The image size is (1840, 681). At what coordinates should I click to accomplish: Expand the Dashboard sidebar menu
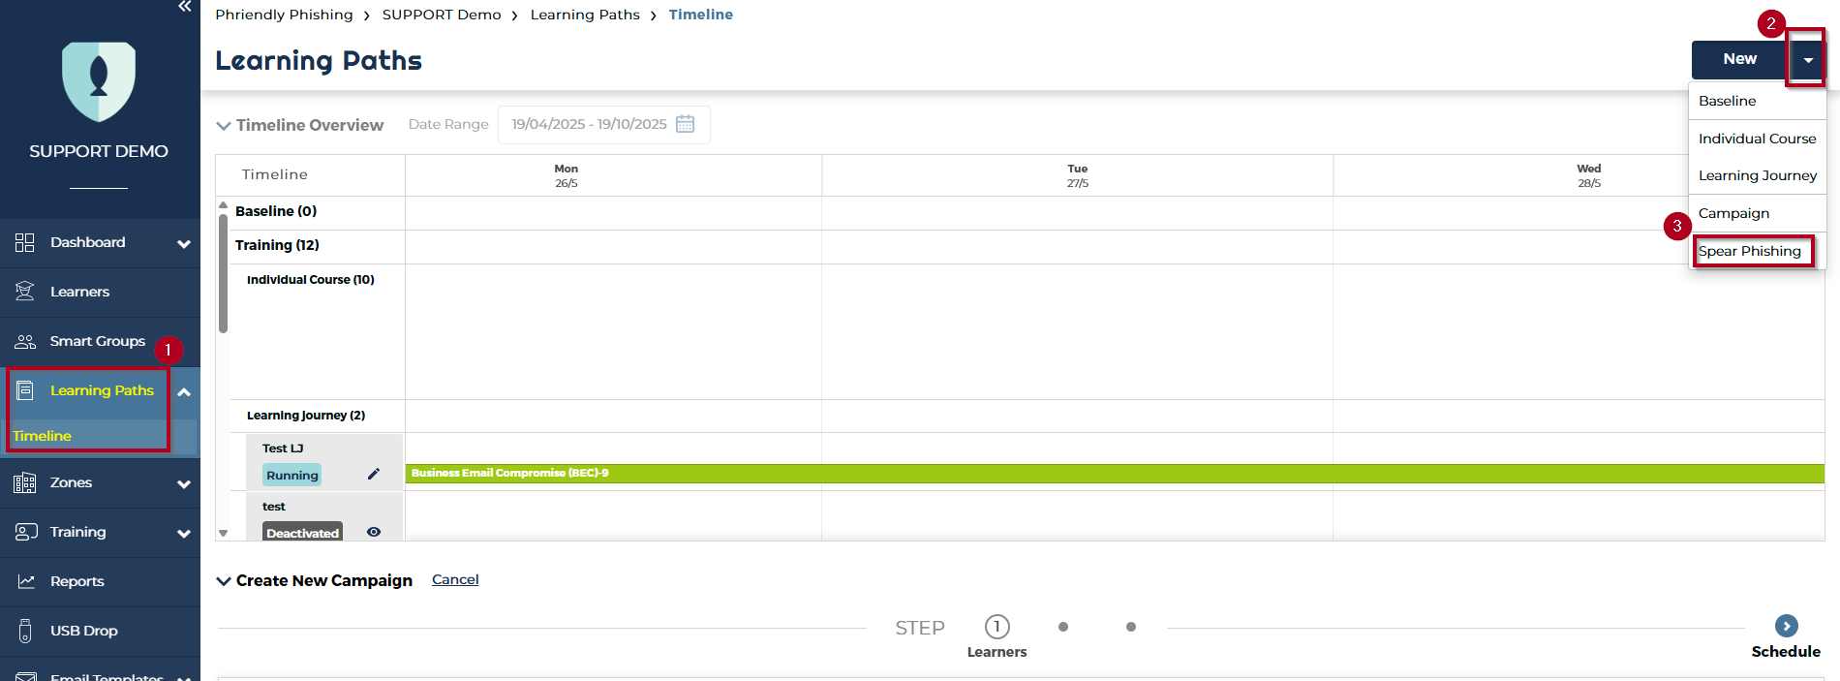[x=183, y=243]
